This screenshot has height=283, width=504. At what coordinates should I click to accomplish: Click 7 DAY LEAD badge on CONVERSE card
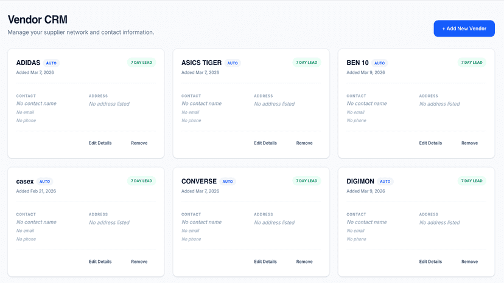tap(307, 180)
